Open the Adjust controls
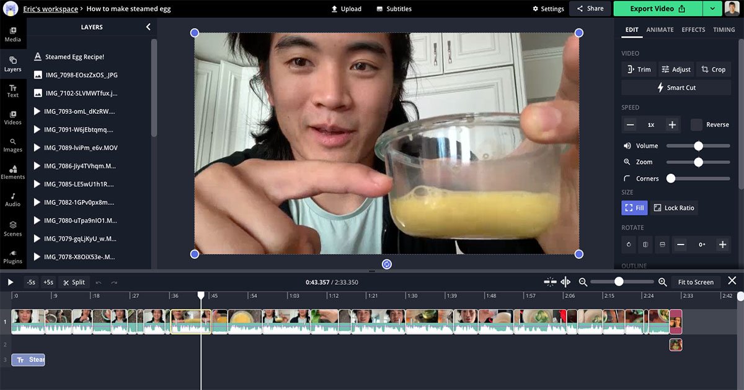The height and width of the screenshot is (390, 744). (x=676, y=69)
